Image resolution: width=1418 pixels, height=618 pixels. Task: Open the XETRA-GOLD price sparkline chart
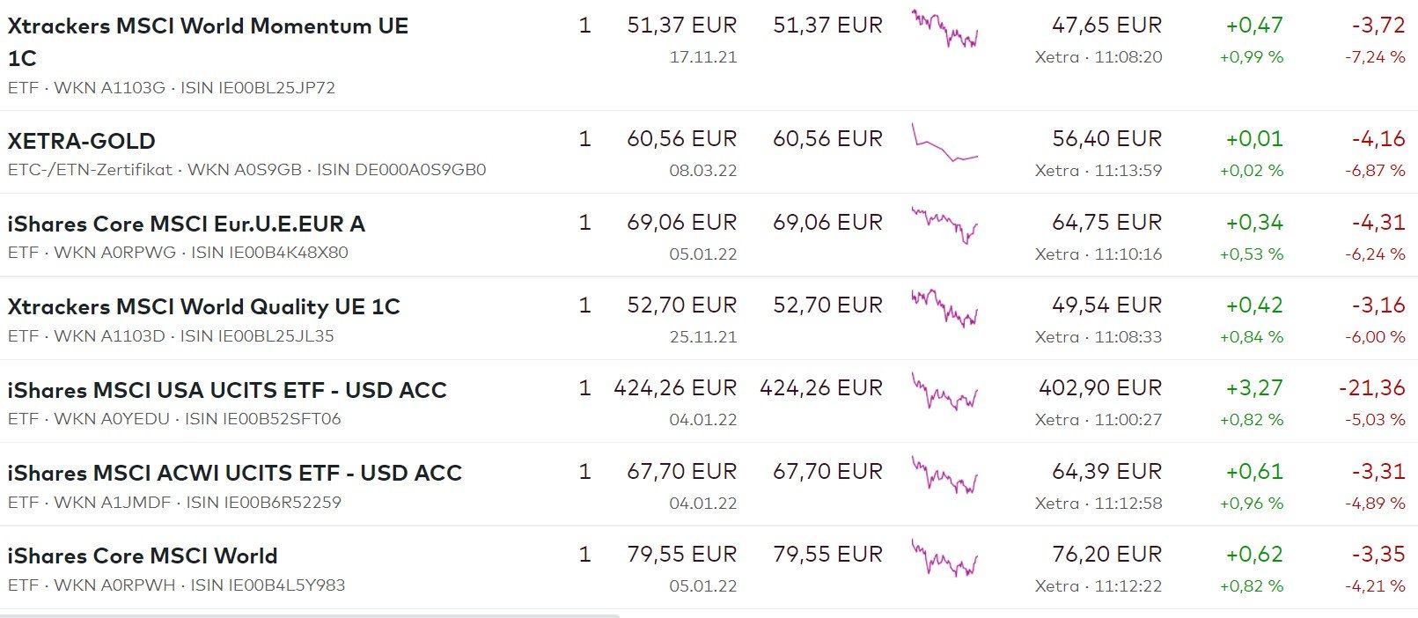pos(944,143)
